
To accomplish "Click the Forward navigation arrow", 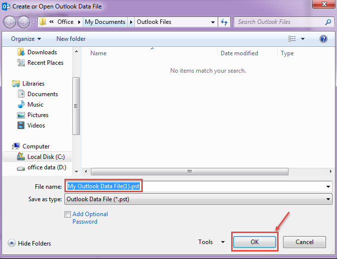I will tap(23, 22).
